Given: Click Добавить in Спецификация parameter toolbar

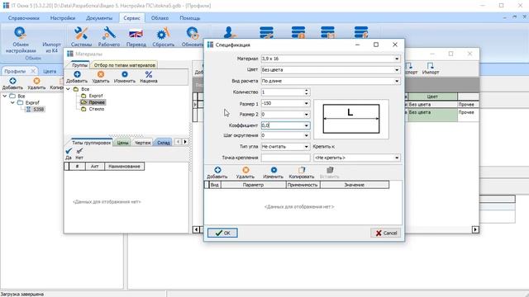Looking at the screenshot, I should tap(217, 172).
